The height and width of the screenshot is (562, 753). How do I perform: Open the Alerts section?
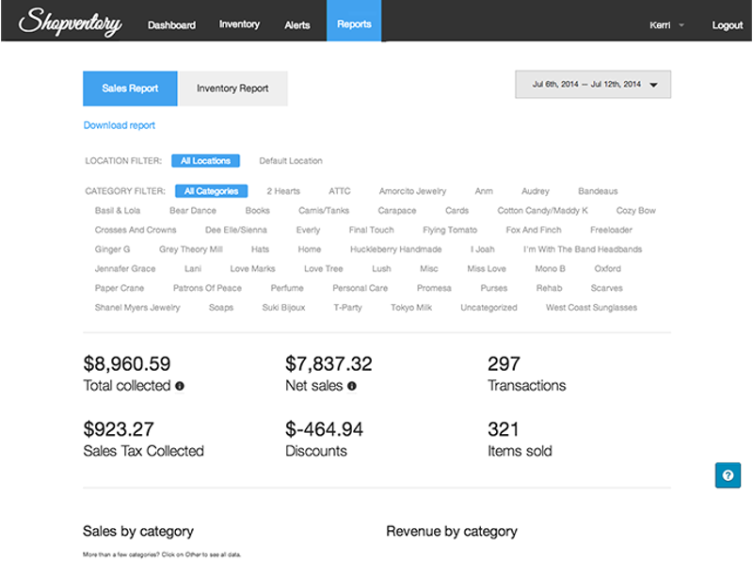click(x=297, y=25)
